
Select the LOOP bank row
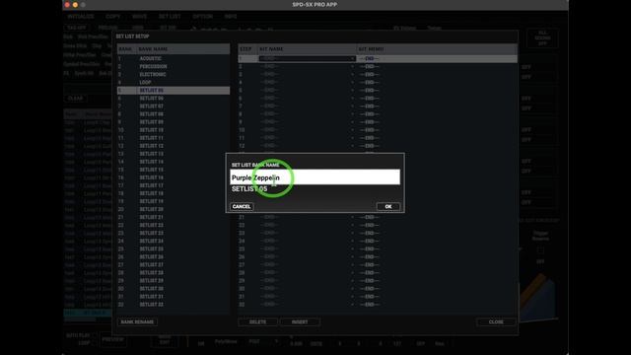[x=174, y=83]
